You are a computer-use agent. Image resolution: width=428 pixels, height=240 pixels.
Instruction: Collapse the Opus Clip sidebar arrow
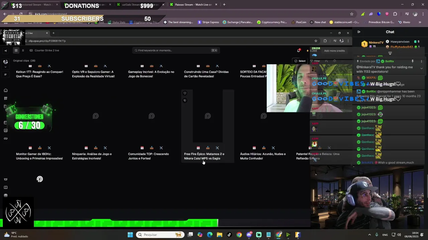click(x=5, y=51)
